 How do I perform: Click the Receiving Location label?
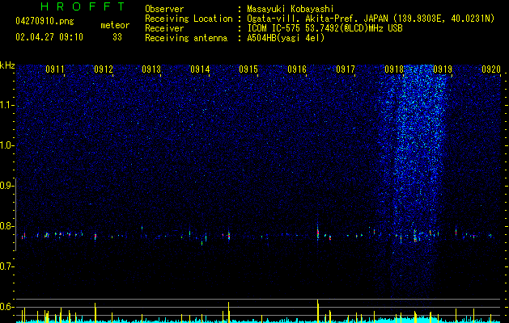coord(189,19)
